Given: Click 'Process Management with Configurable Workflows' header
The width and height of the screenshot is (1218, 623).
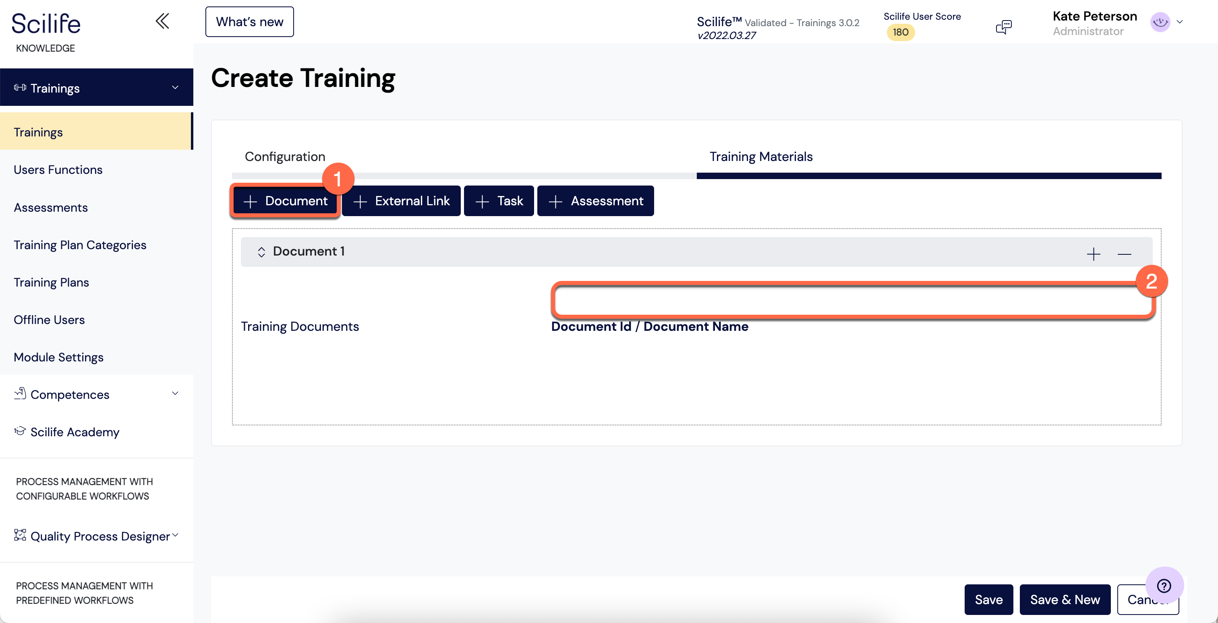Looking at the screenshot, I should [x=84, y=489].
